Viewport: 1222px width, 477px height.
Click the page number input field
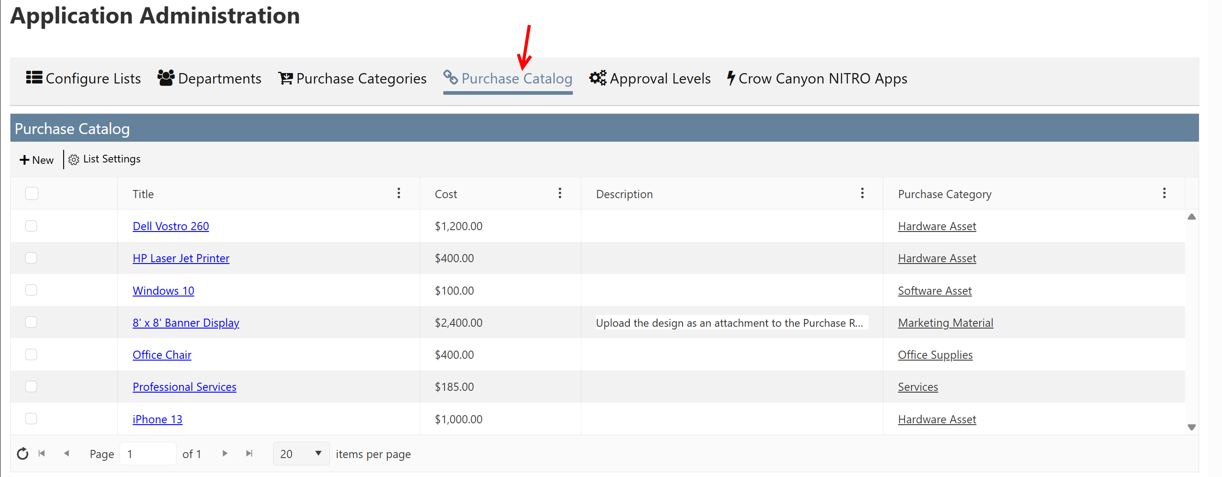148,454
